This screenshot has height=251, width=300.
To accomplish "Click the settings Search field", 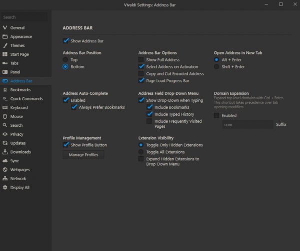I will 24,17.
